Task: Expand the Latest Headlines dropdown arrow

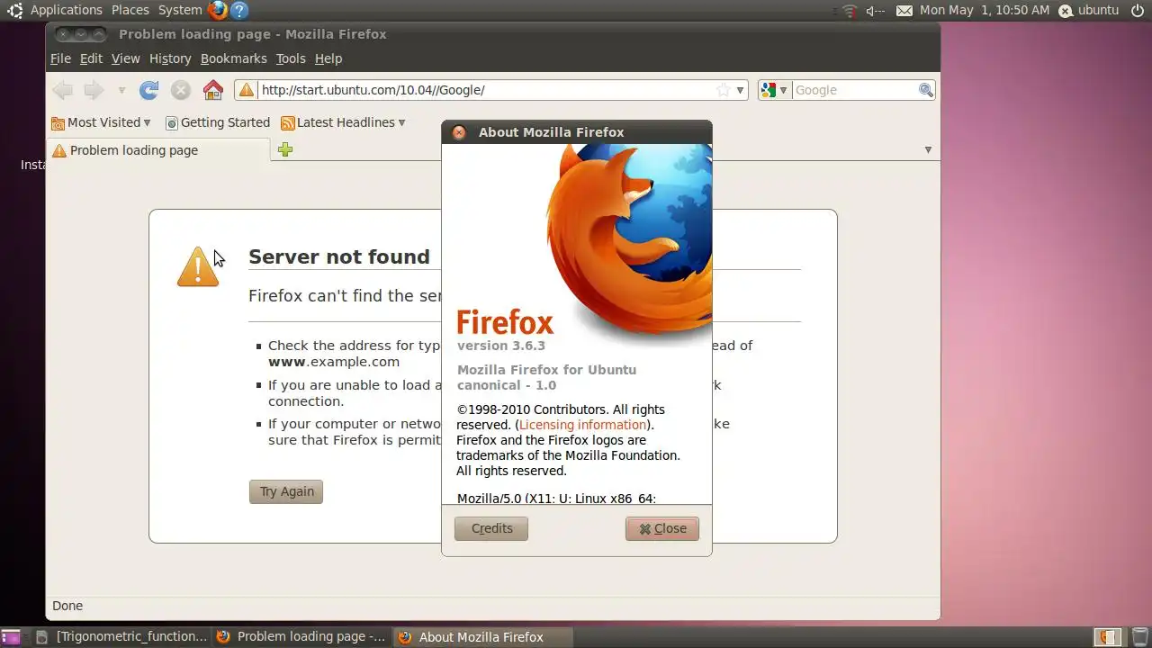Action: pyautogui.click(x=401, y=123)
